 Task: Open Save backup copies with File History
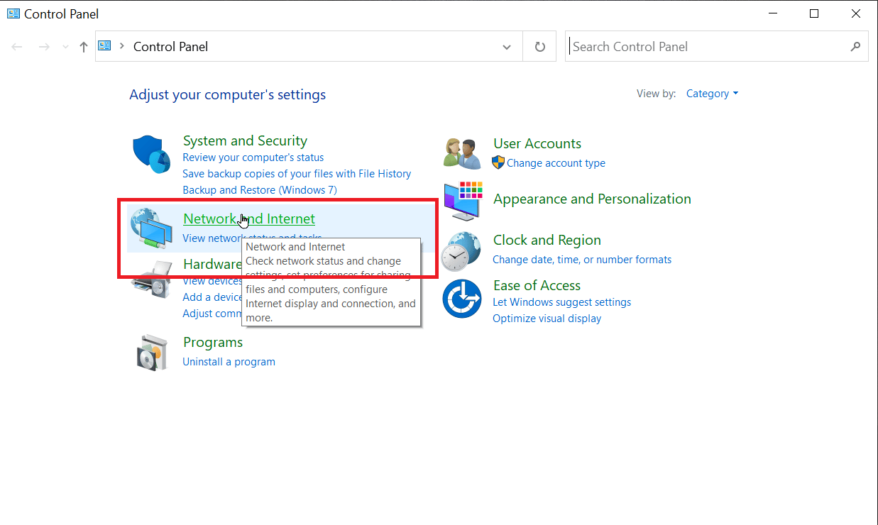(297, 174)
